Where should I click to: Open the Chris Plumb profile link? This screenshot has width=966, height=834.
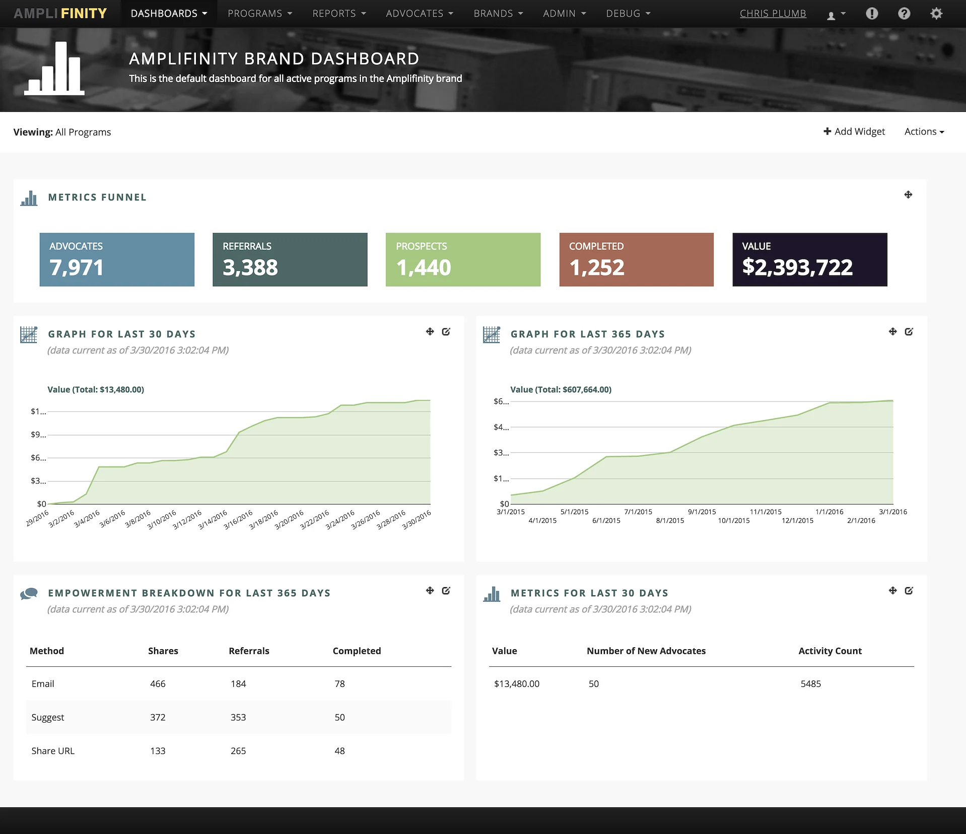(x=773, y=14)
